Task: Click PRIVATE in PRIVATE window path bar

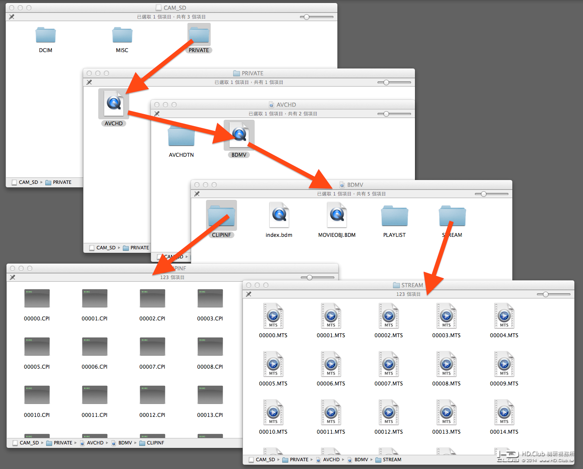Action: tap(136, 248)
